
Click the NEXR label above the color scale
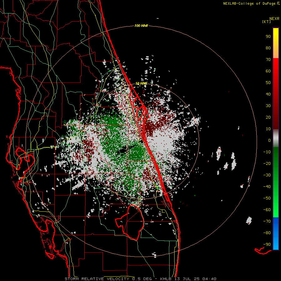coord(274,19)
